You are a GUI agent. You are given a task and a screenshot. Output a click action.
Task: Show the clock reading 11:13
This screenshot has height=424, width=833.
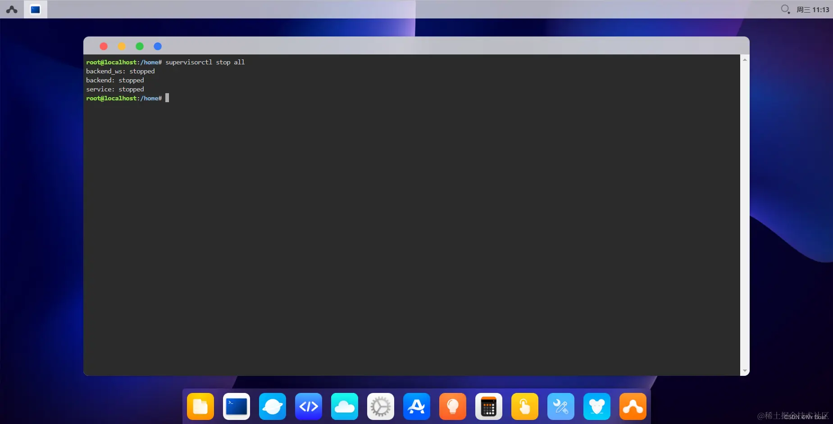[813, 9]
